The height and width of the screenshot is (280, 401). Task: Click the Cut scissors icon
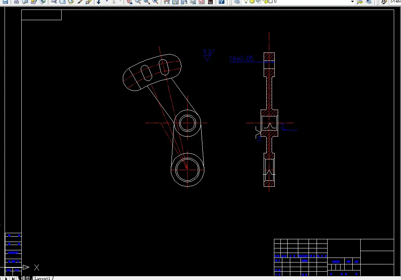pyautogui.click(x=54, y=2)
